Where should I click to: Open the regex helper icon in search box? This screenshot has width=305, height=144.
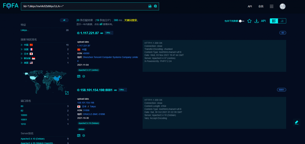tap(150, 6)
